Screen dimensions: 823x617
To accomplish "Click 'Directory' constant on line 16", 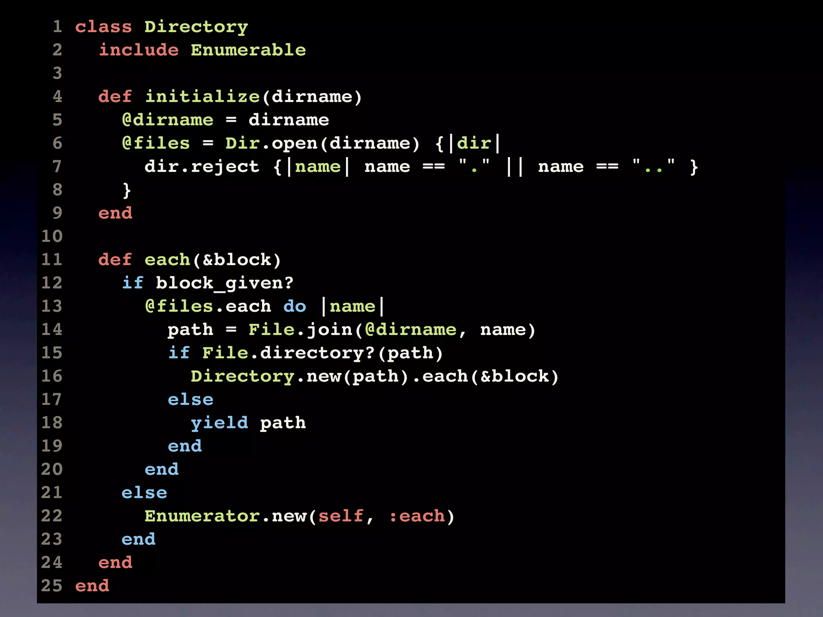I will pos(243,377).
